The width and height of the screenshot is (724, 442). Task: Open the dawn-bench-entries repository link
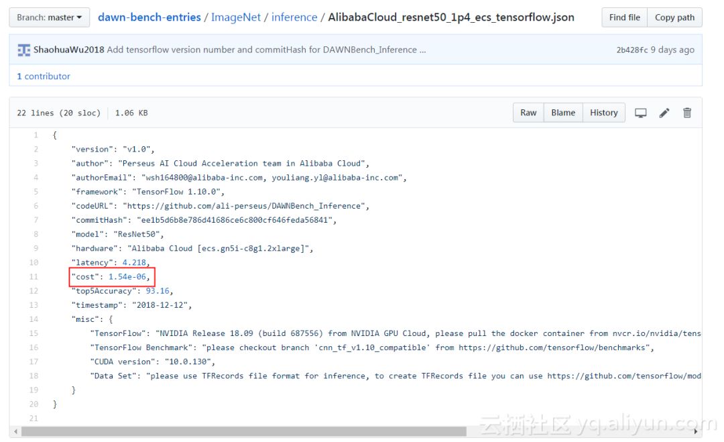149,17
